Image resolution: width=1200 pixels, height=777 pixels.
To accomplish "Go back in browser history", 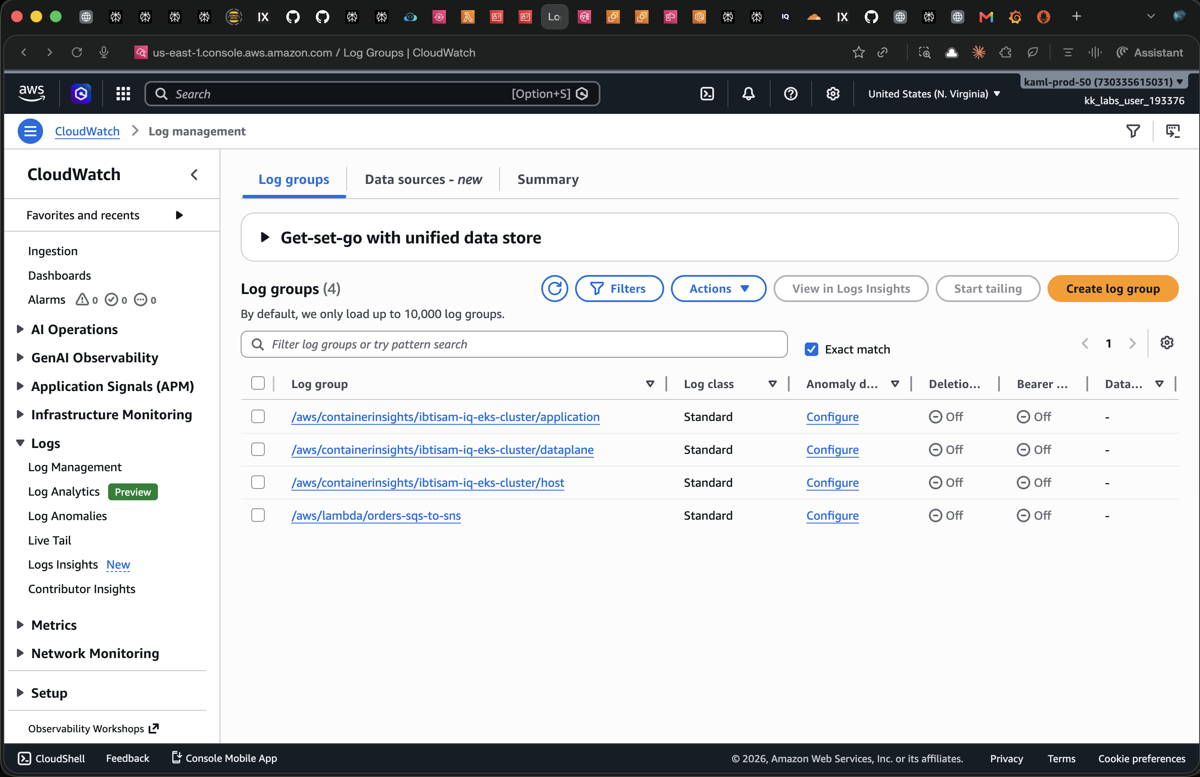I will [x=24, y=52].
